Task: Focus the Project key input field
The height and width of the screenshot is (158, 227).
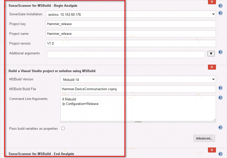Action: click(x=131, y=24)
